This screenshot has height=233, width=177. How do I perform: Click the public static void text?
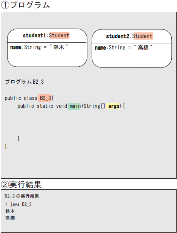pos(42,106)
